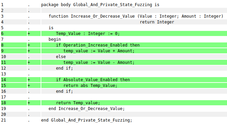Click the plus marker on line 18
This screenshot has height=126, width=227.
(29, 103)
